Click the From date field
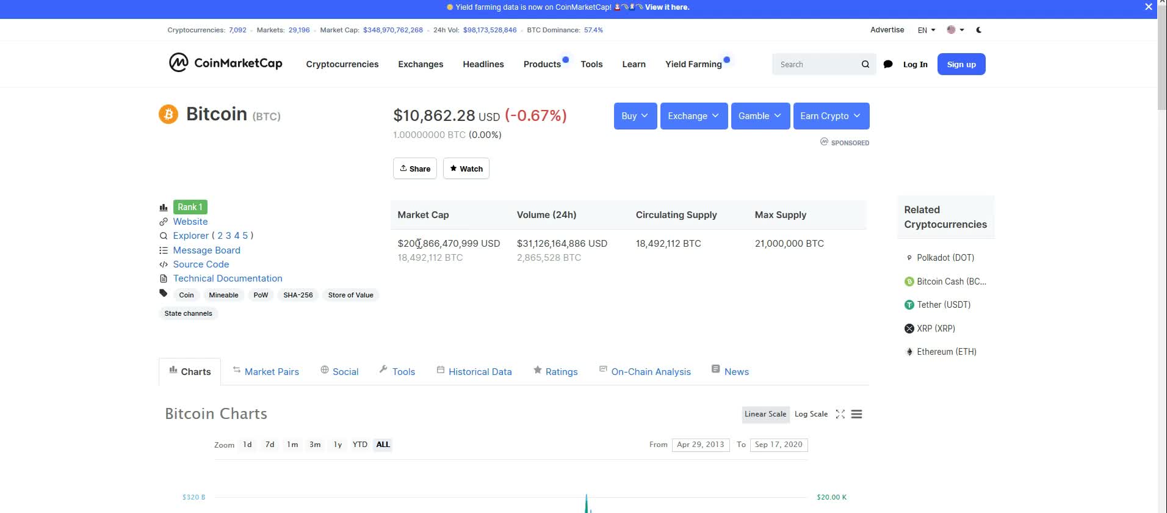The height and width of the screenshot is (513, 1167). coord(700,445)
